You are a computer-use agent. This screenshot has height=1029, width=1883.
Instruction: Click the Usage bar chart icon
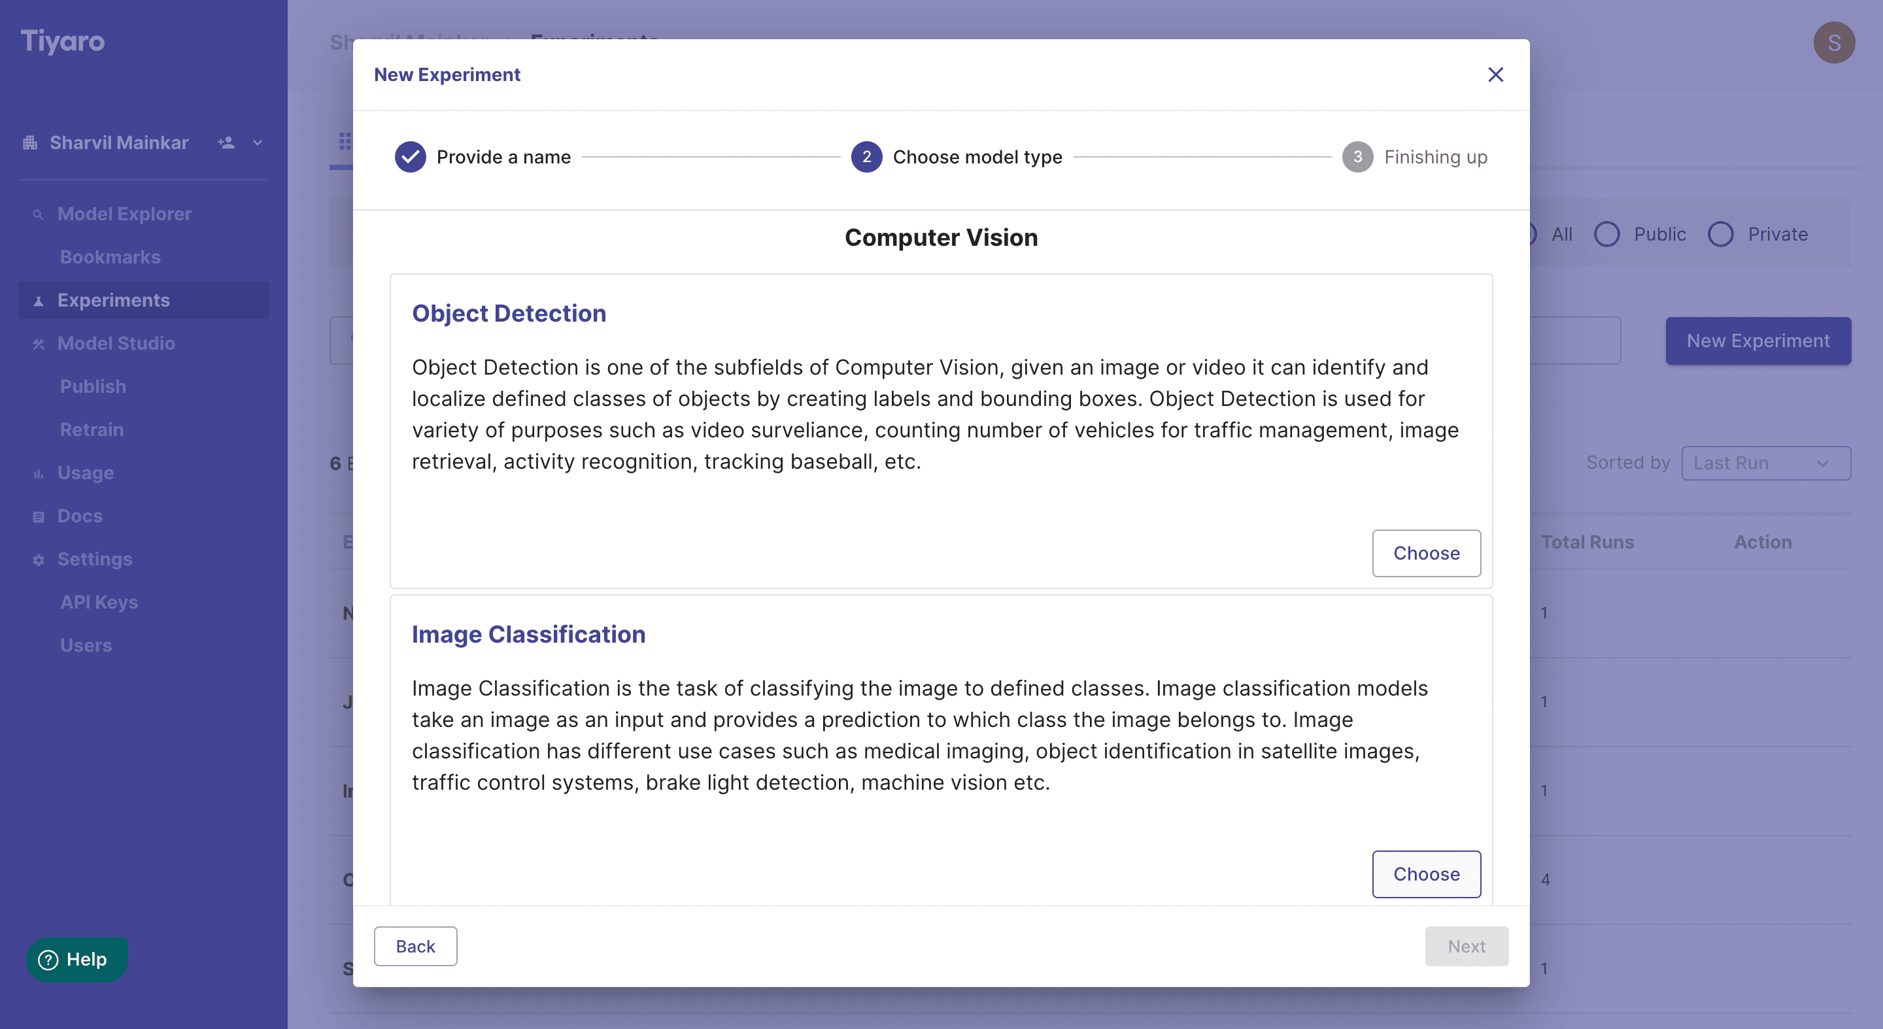click(x=38, y=473)
